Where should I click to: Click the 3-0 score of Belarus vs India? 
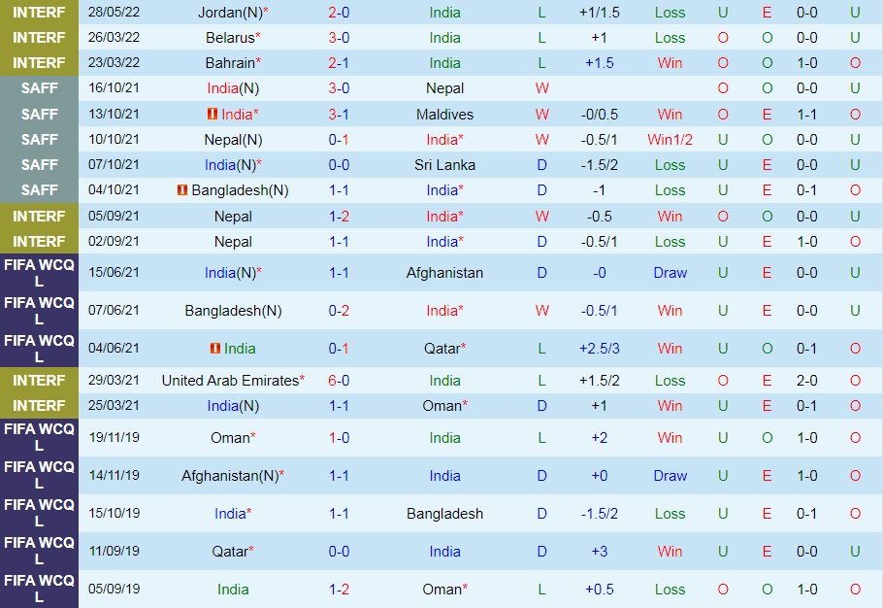point(339,38)
